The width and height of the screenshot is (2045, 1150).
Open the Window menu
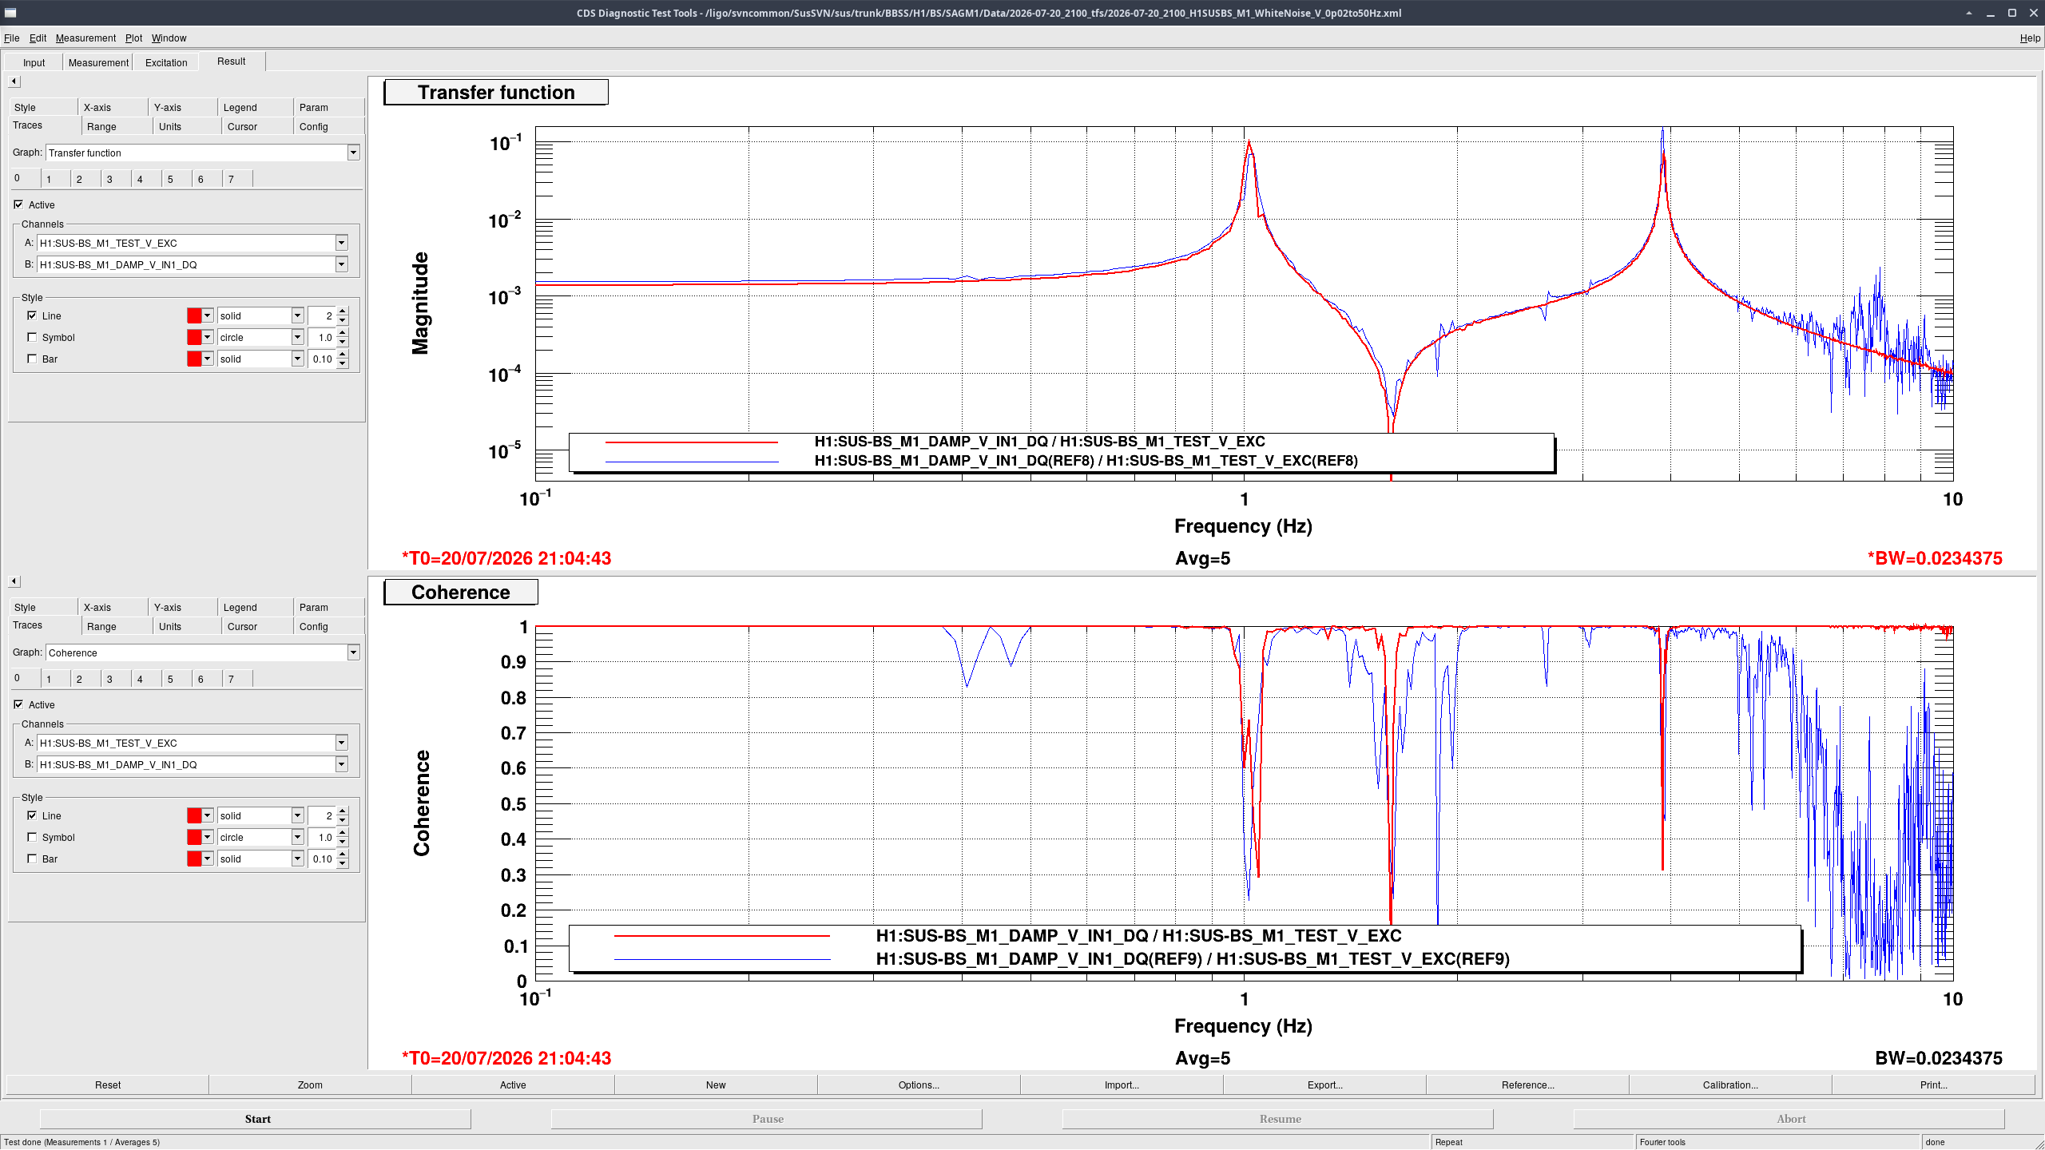pos(169,38)
